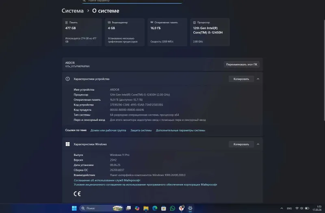This screenshot has width=325, height=213.
Task: Select the 16,0 ГБ (доступно: 15,7 ГБ) text
Action: 126,100
